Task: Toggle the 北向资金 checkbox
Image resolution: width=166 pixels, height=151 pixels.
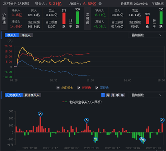Action: (x=58, y=88)
